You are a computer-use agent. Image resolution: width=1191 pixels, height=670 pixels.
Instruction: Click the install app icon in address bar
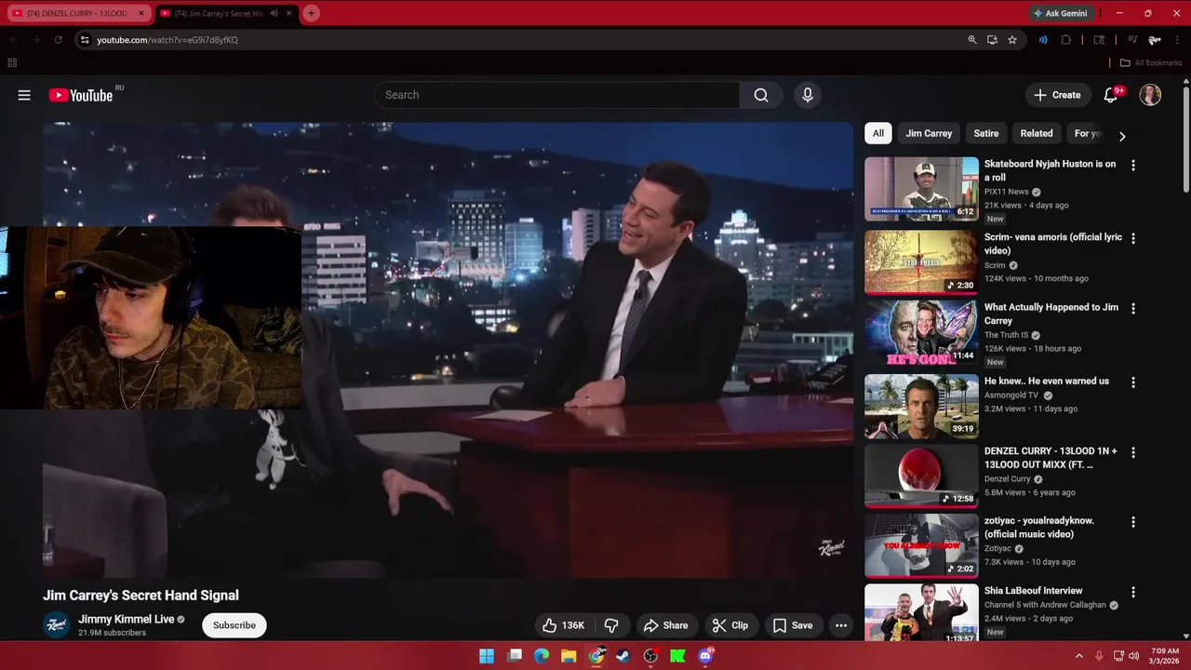992,40
